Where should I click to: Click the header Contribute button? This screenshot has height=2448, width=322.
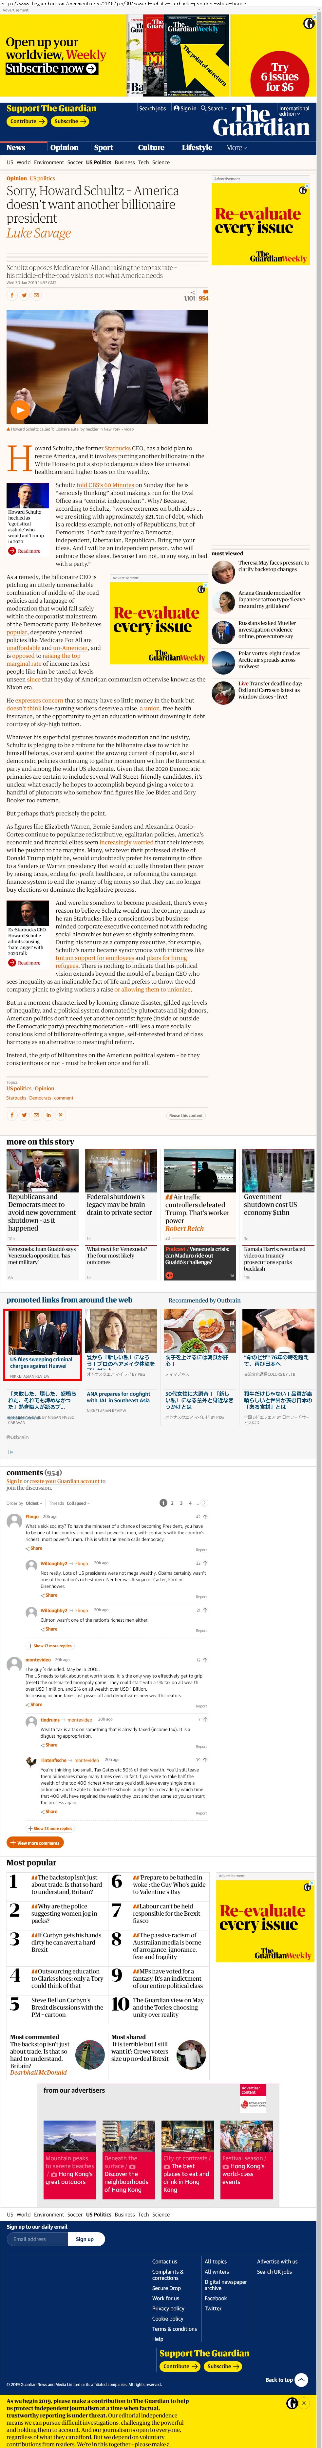click(x=27, y=122)
